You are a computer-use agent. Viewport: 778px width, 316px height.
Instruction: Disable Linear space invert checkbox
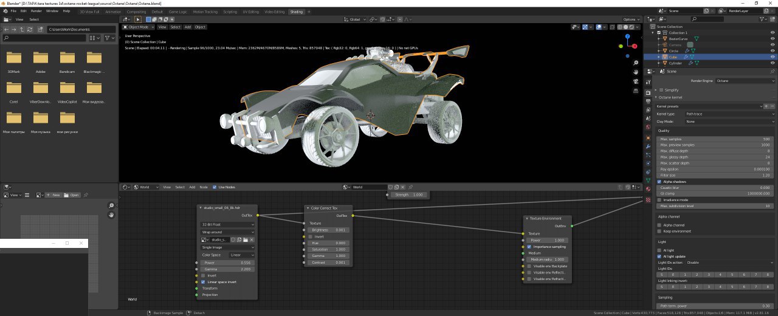coord(204,282)
